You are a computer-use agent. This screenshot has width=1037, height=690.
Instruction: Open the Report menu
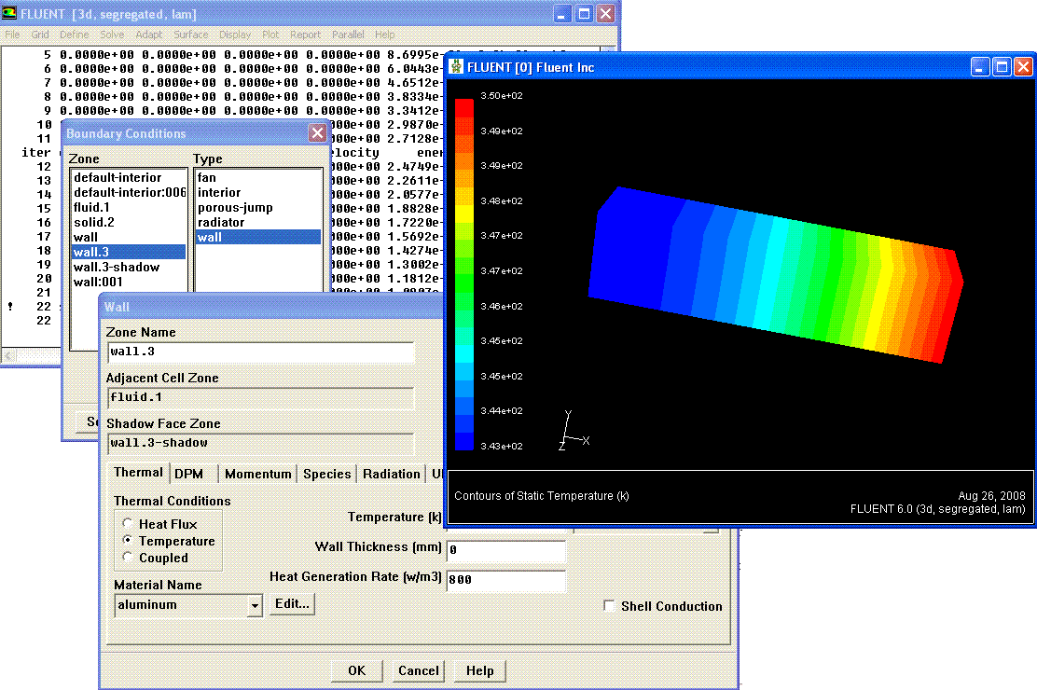pyautogui.click(x=305, y=34)
